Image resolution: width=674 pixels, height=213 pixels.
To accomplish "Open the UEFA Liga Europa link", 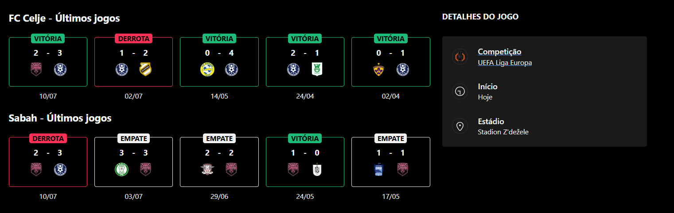I will click(x=505, y=63).
